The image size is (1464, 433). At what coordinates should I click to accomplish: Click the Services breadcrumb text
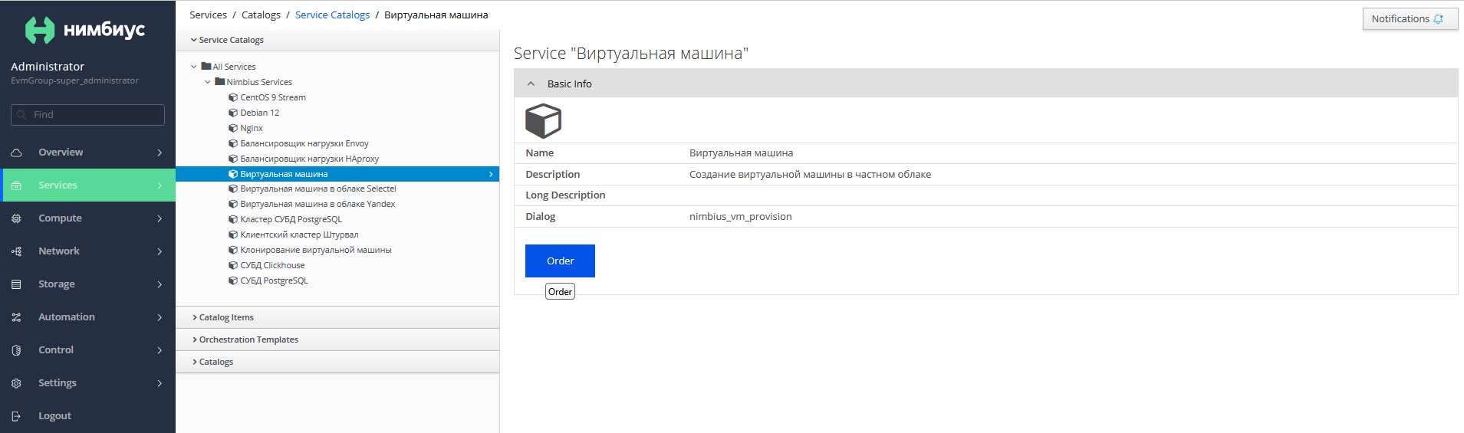click(x=208, y=15)
